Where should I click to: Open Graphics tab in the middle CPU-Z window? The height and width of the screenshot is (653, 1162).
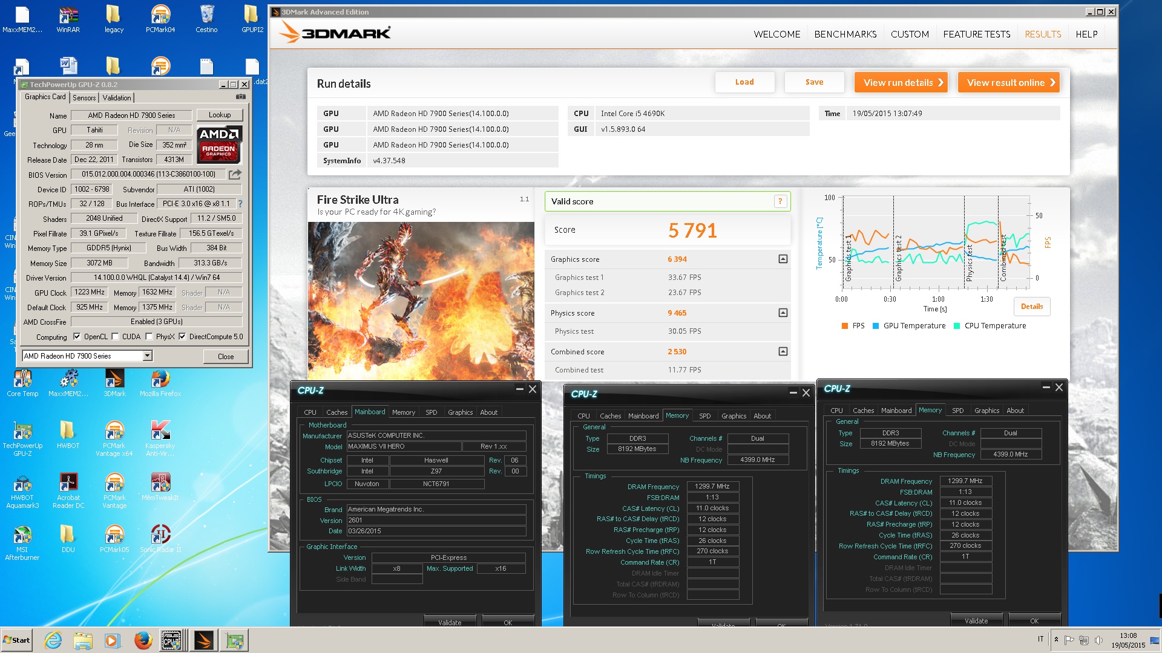[x=734, y=416]
